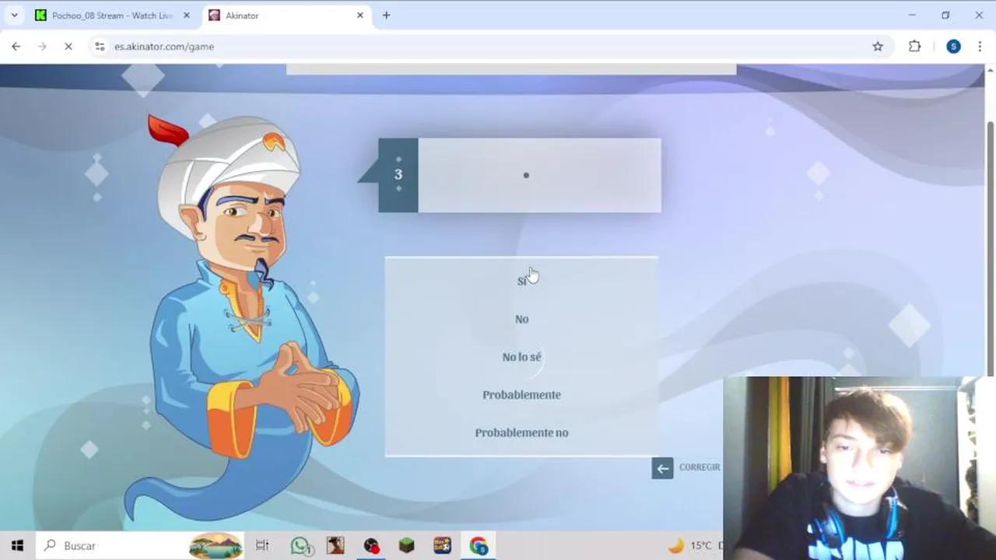Go back to the previous page
Image resolution: width=996 pixels, height=560 pixels.
click(x=16, y=47)
